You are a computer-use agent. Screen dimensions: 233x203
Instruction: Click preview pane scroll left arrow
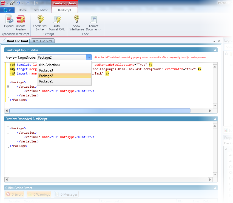(7, 180)
